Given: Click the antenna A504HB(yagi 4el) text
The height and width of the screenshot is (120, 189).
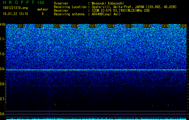Looking at the screenshot, I should (x=106, y=14).
